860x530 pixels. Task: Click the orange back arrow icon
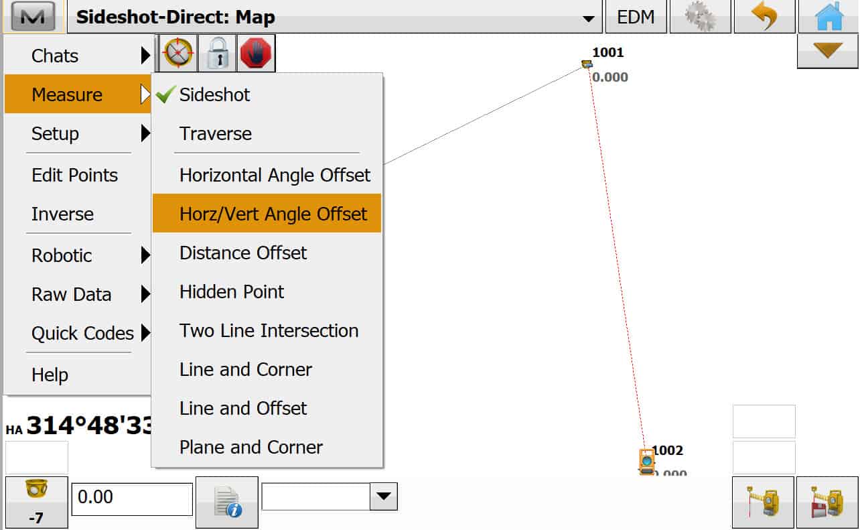pyautogui.click(x=765, y=17)
